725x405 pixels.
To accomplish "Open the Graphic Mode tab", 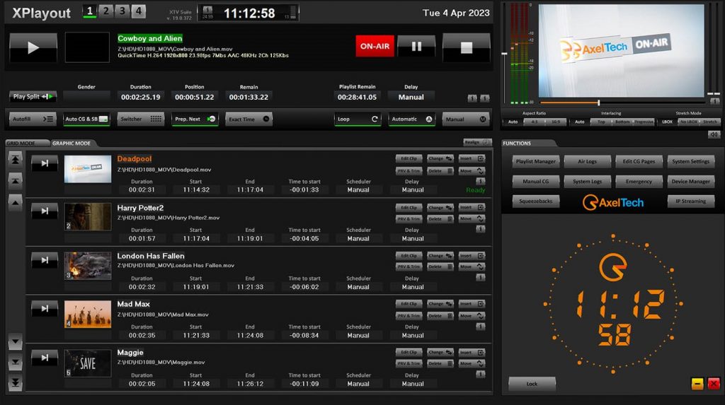I will [72, 143].
